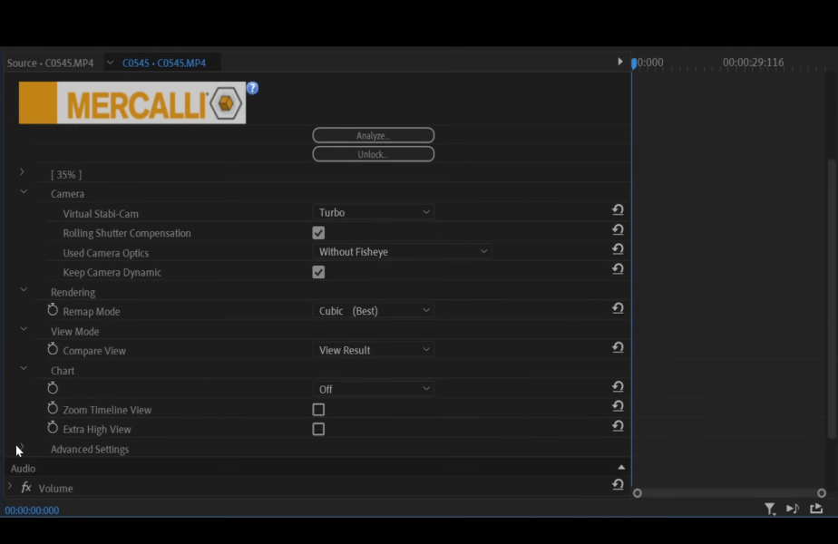Screen dimensions: 838x544
Task: Open the Virtual Stabi-Cam Turbo dropdown
Action: [373, 213]
